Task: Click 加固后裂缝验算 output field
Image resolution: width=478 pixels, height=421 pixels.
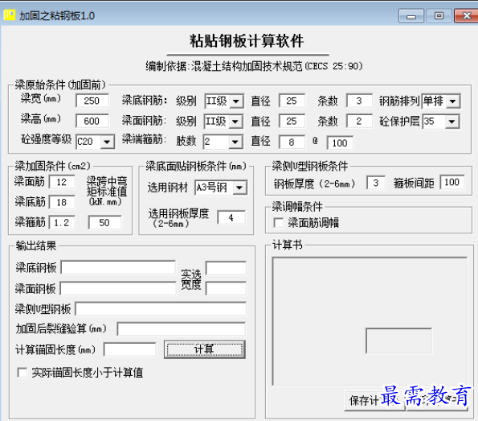Action: (182, 329)
